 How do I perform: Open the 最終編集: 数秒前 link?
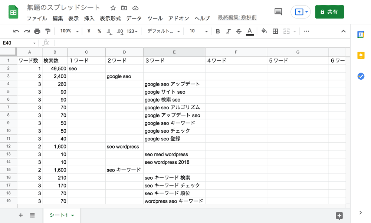237,17
